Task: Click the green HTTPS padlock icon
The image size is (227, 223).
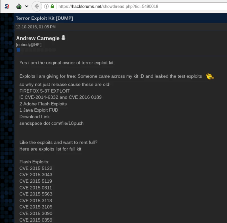Action: click(x=52, y=6)
